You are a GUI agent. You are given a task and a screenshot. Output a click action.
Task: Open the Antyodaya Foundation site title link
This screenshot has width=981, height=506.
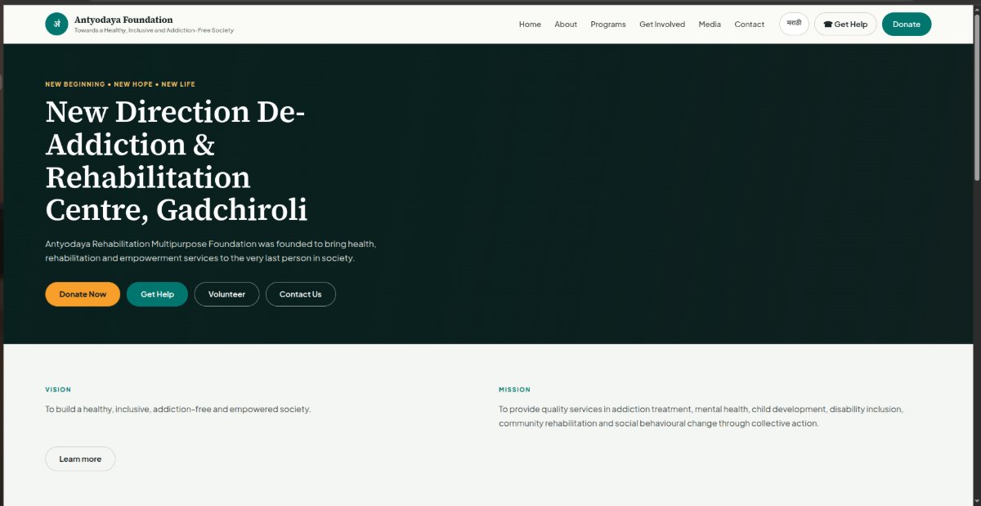tap(123, 20)
